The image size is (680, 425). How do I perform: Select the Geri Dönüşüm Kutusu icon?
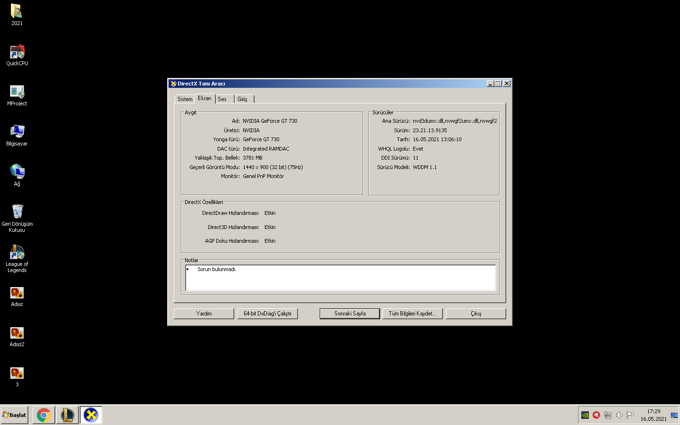click(x=17, y=218)
